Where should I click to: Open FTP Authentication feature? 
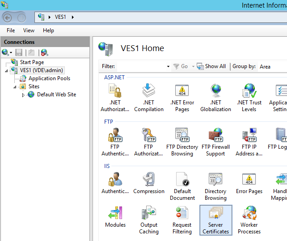point(115,142)
